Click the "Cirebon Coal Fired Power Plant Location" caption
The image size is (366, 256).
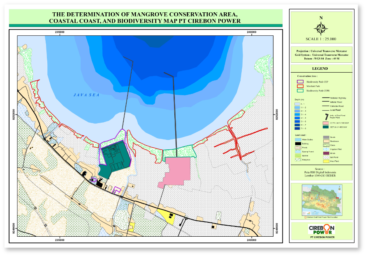[x=322, y=217]
